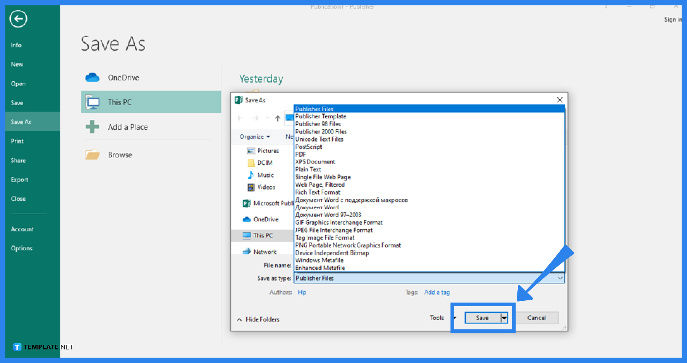Click the Add a tag link
The height and width of the screenshot is (363, 687).
(437, 292)
